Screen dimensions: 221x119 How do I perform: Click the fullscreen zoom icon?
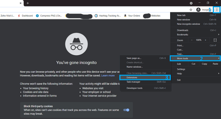tap(215, 40)
